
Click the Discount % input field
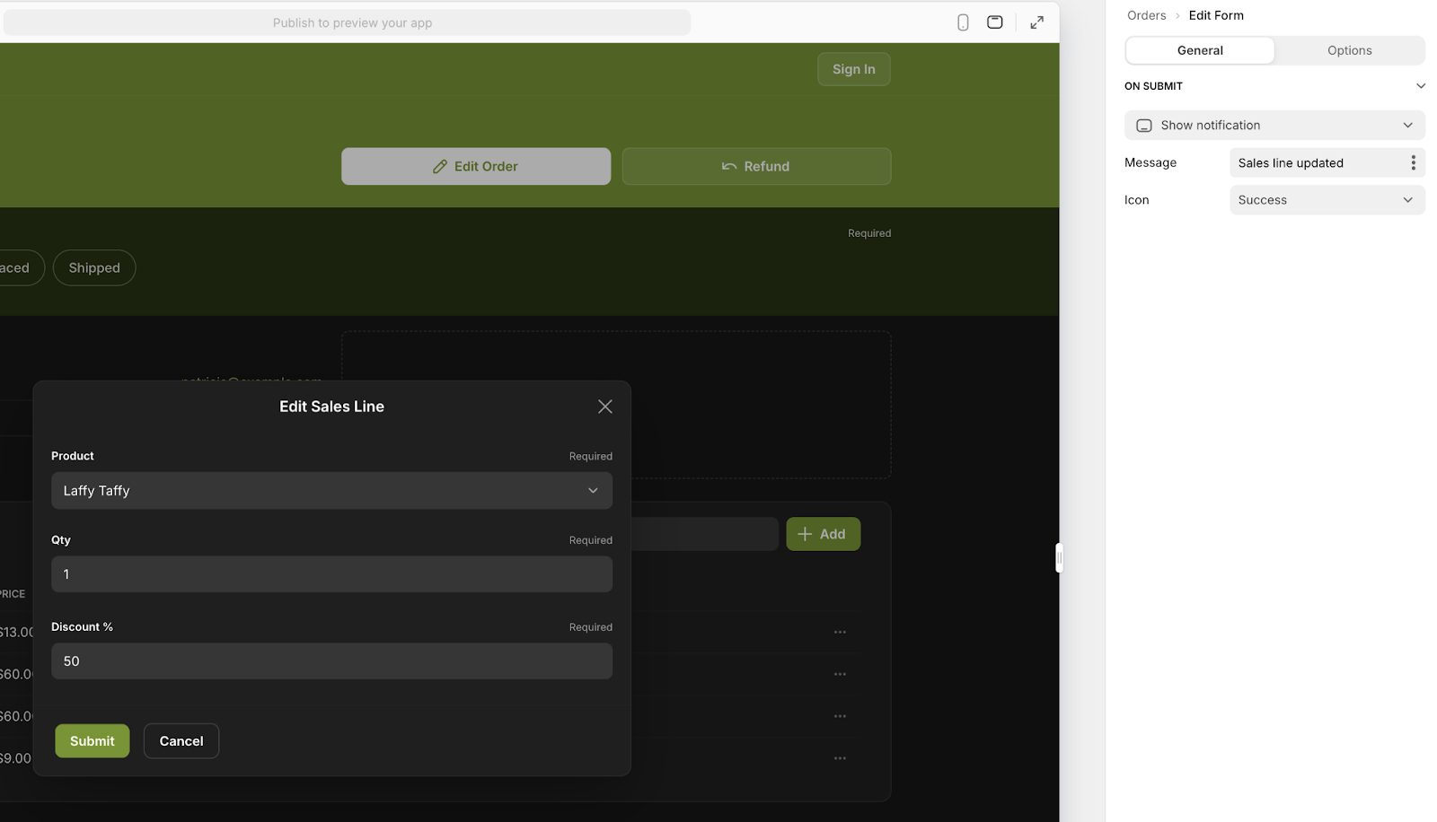(x=331, y=661)
